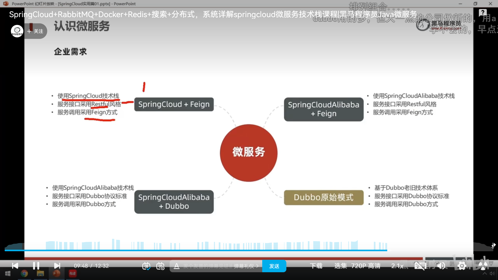This screenshot has height=280, width=498.
Task: Pause the video playback
Action: (x=36, y=266)
